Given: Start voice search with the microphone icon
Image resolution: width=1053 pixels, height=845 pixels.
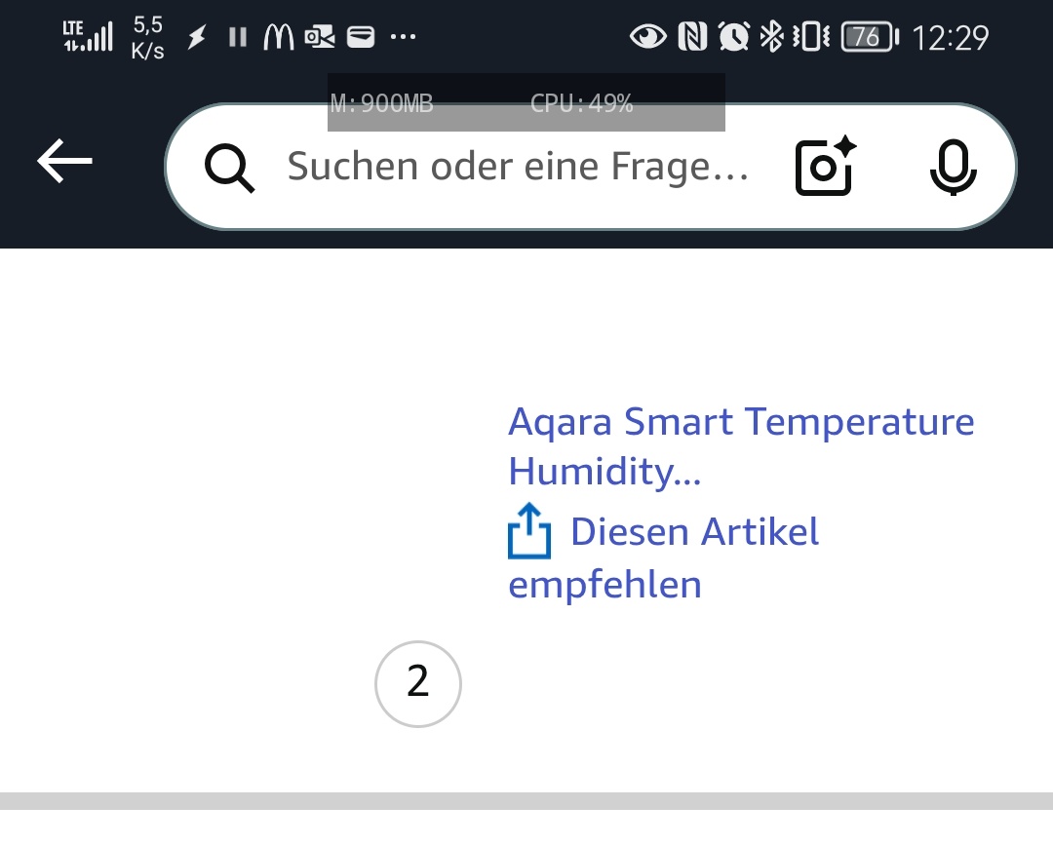Looking at the screenshot, I should (x=953, y=167).
